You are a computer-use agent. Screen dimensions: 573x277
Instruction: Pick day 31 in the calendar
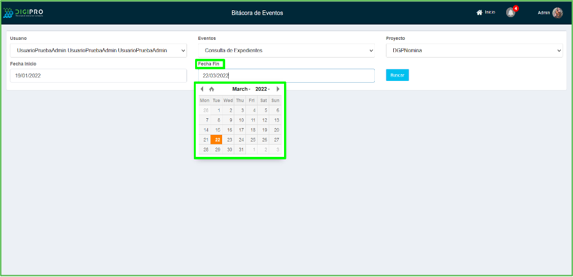[241, 150]
